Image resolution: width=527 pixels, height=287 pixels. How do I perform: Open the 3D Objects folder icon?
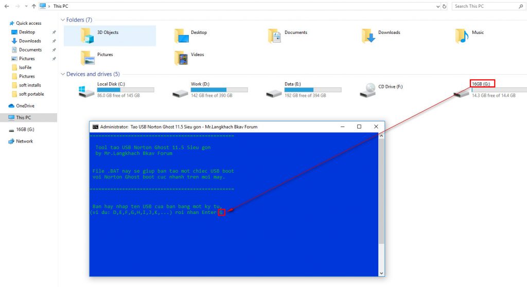click(87, 35)
